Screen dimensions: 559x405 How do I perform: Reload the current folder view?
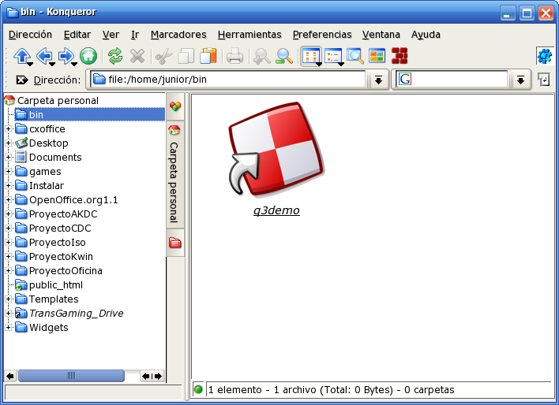pos(115,56)
